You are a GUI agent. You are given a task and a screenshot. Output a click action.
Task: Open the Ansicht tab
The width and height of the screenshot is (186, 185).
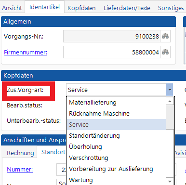click(x=12, y=8)
